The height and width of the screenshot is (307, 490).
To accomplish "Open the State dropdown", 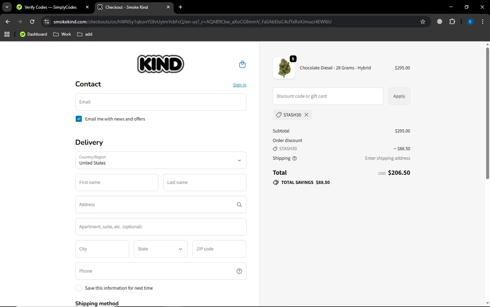I will [161, 249].
